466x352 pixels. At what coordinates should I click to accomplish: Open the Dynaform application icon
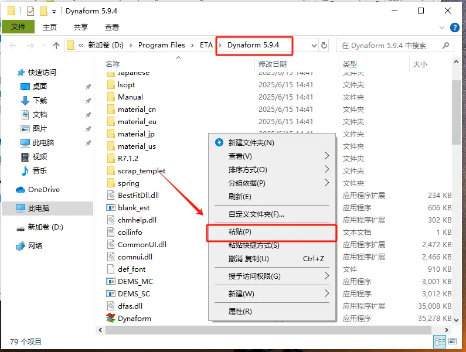tap(111, 318)
